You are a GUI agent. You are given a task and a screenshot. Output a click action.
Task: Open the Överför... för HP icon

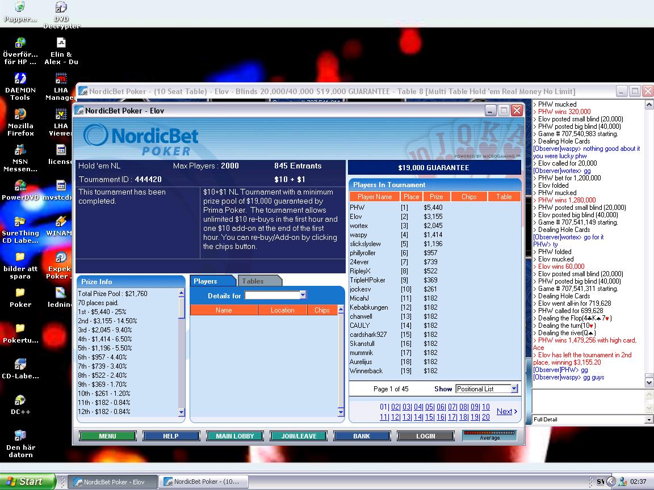(x=20, y=51)
